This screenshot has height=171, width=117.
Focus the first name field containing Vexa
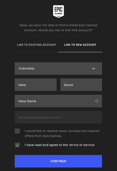pyautogui.click(x=36, y=85)
